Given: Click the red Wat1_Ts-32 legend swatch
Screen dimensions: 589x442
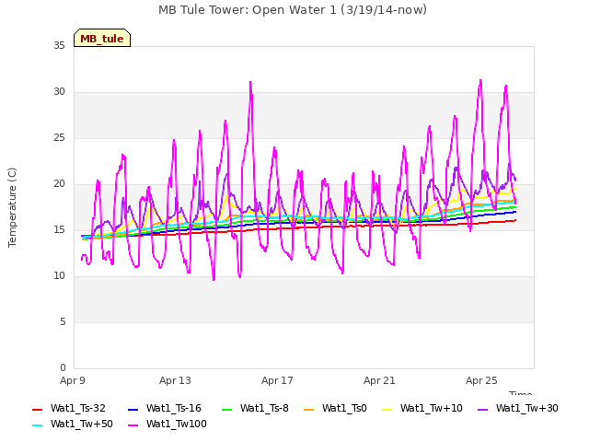Looking at the screenshot, I should click(x=38, y=409).
